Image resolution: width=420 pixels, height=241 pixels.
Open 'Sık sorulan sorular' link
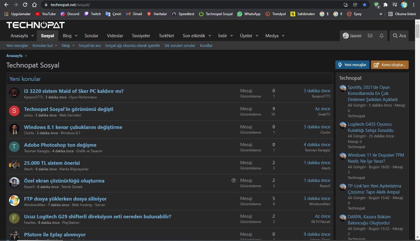coord(180,46)
